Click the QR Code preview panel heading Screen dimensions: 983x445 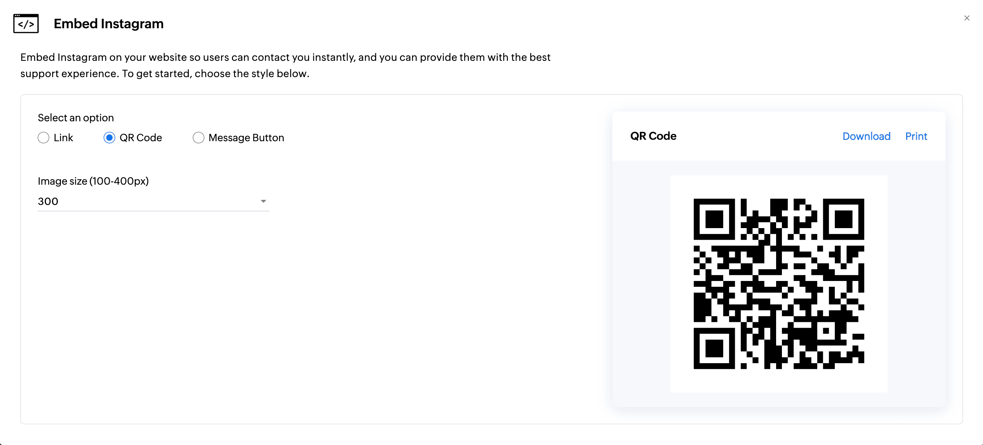[653, 136]
